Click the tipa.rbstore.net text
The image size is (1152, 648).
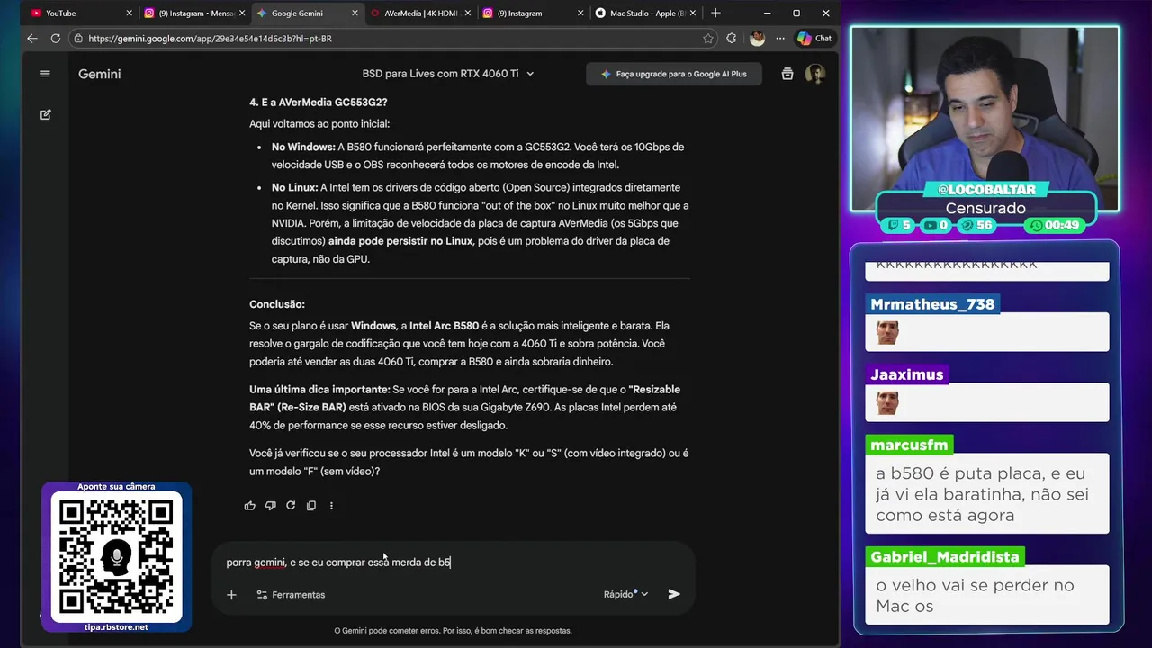[x=116, y=627]
